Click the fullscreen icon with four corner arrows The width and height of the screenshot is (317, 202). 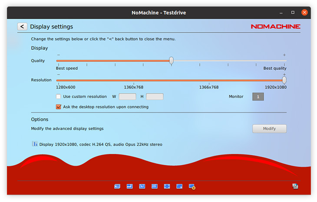[167, 186]
